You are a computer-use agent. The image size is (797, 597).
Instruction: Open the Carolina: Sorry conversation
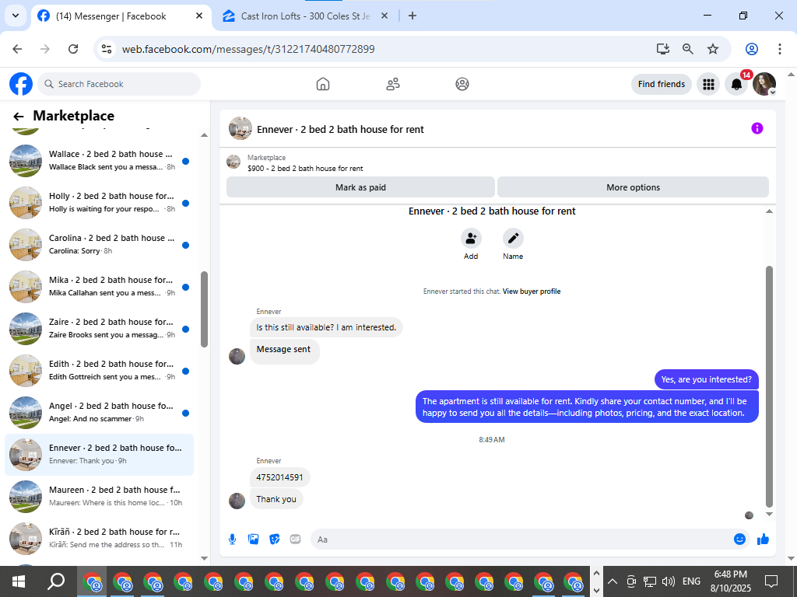[99, 245]
